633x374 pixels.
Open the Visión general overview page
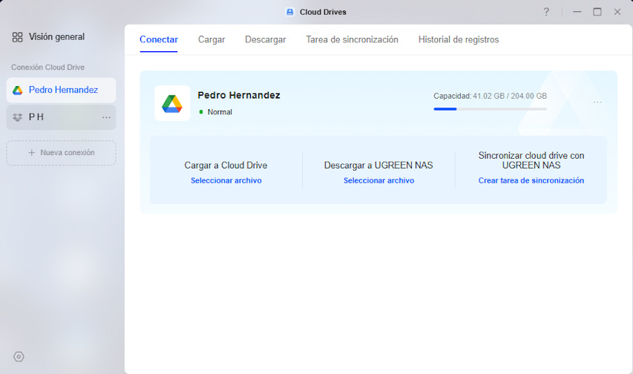click(48, 37)
